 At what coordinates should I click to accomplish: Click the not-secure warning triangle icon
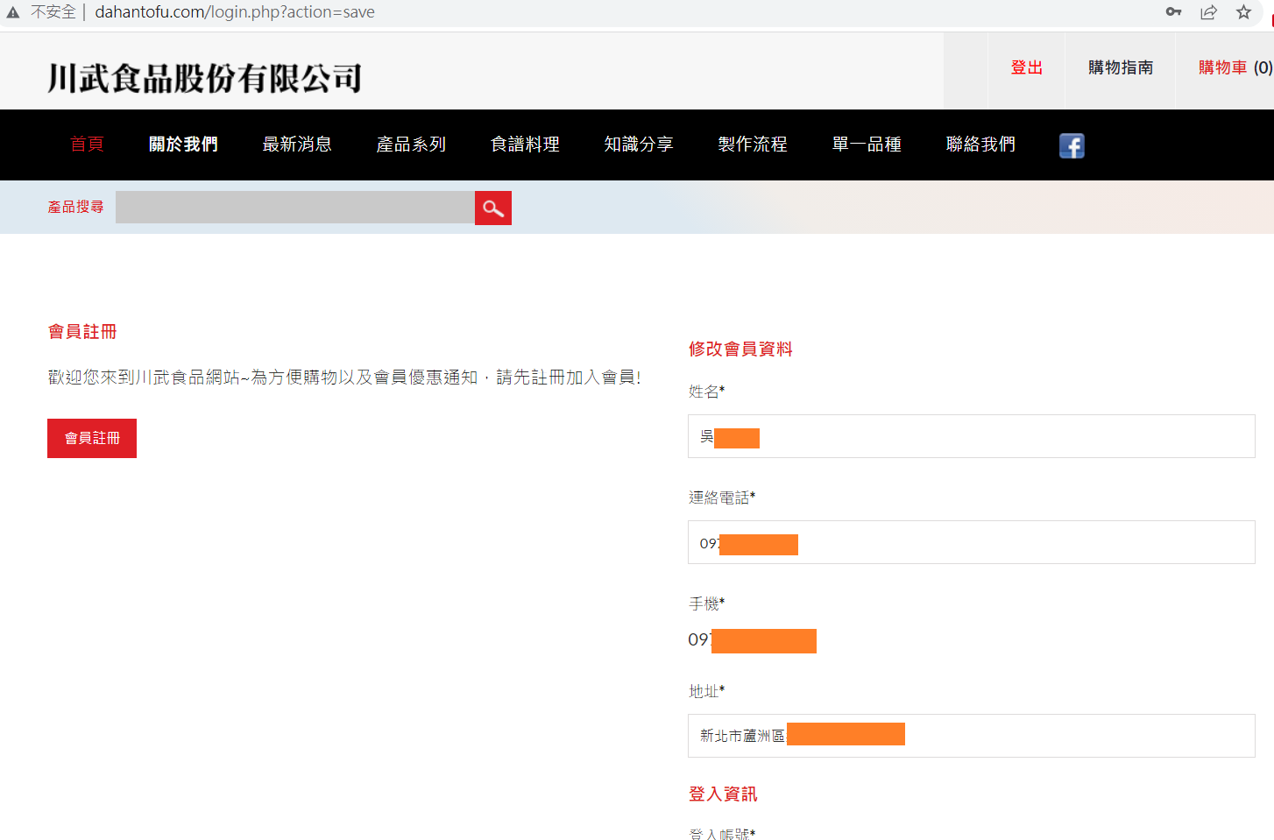pos(12,12)
